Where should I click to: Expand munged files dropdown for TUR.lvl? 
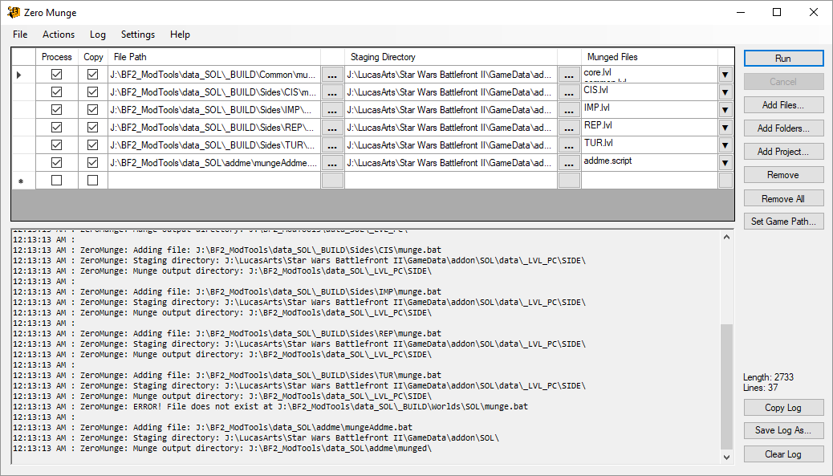725,145
